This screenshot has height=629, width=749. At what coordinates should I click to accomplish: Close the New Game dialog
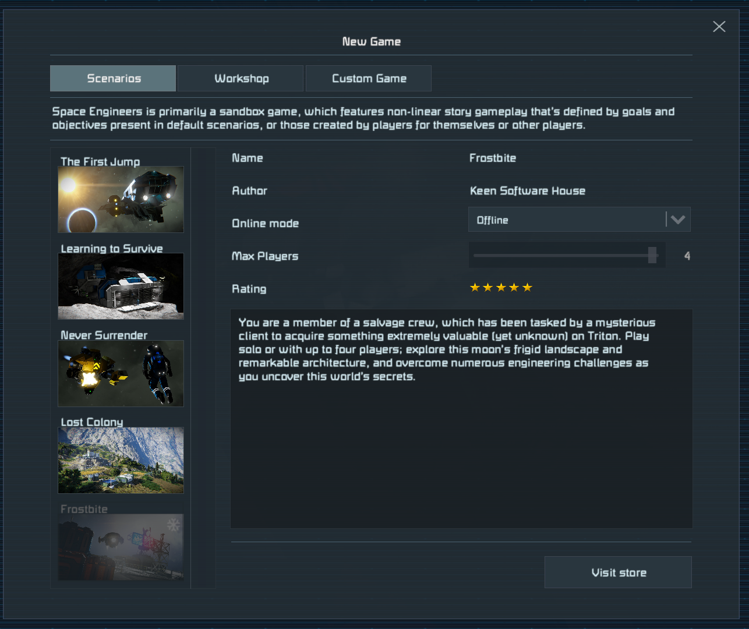tap(719, 27)
